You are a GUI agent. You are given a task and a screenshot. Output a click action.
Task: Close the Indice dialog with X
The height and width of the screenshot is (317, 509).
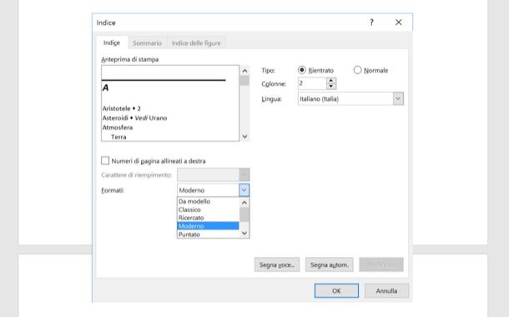[399, 23]
